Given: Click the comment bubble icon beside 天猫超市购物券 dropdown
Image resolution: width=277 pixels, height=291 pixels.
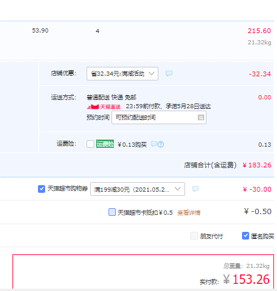Looking at the screenshot, I should 195,189.
